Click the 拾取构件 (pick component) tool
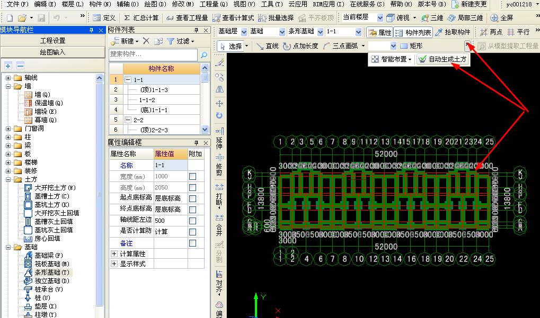The height and width of the screenshot is (318, 540). tap(453, 32)
